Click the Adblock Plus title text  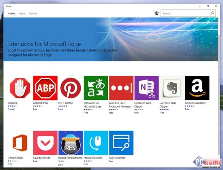41,103
